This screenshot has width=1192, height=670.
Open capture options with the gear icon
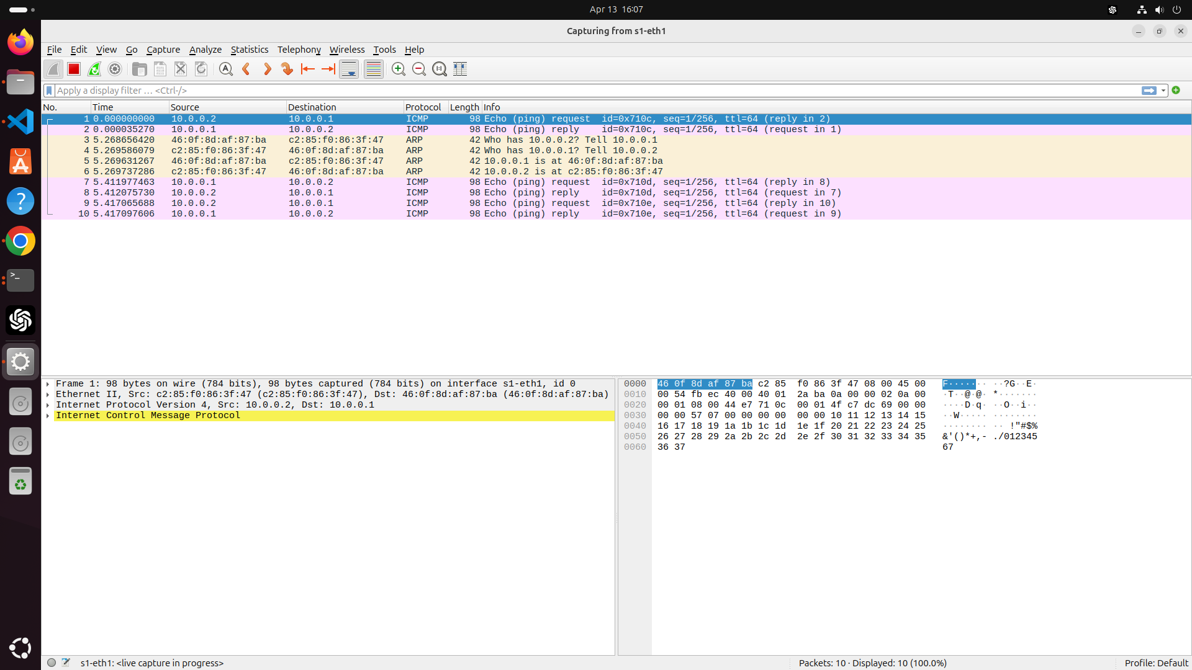click(114, 69)
